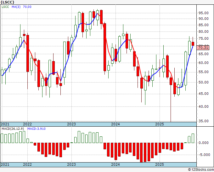The height and width of the screenshot is (172, 214).
Task: Click 2022 on the price chart timeline
Action: click(27, 124)
